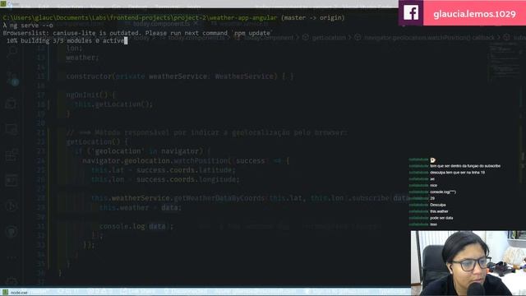Click chat message 'this.wather'
The image size is (526, 296).
click(439, 211)
